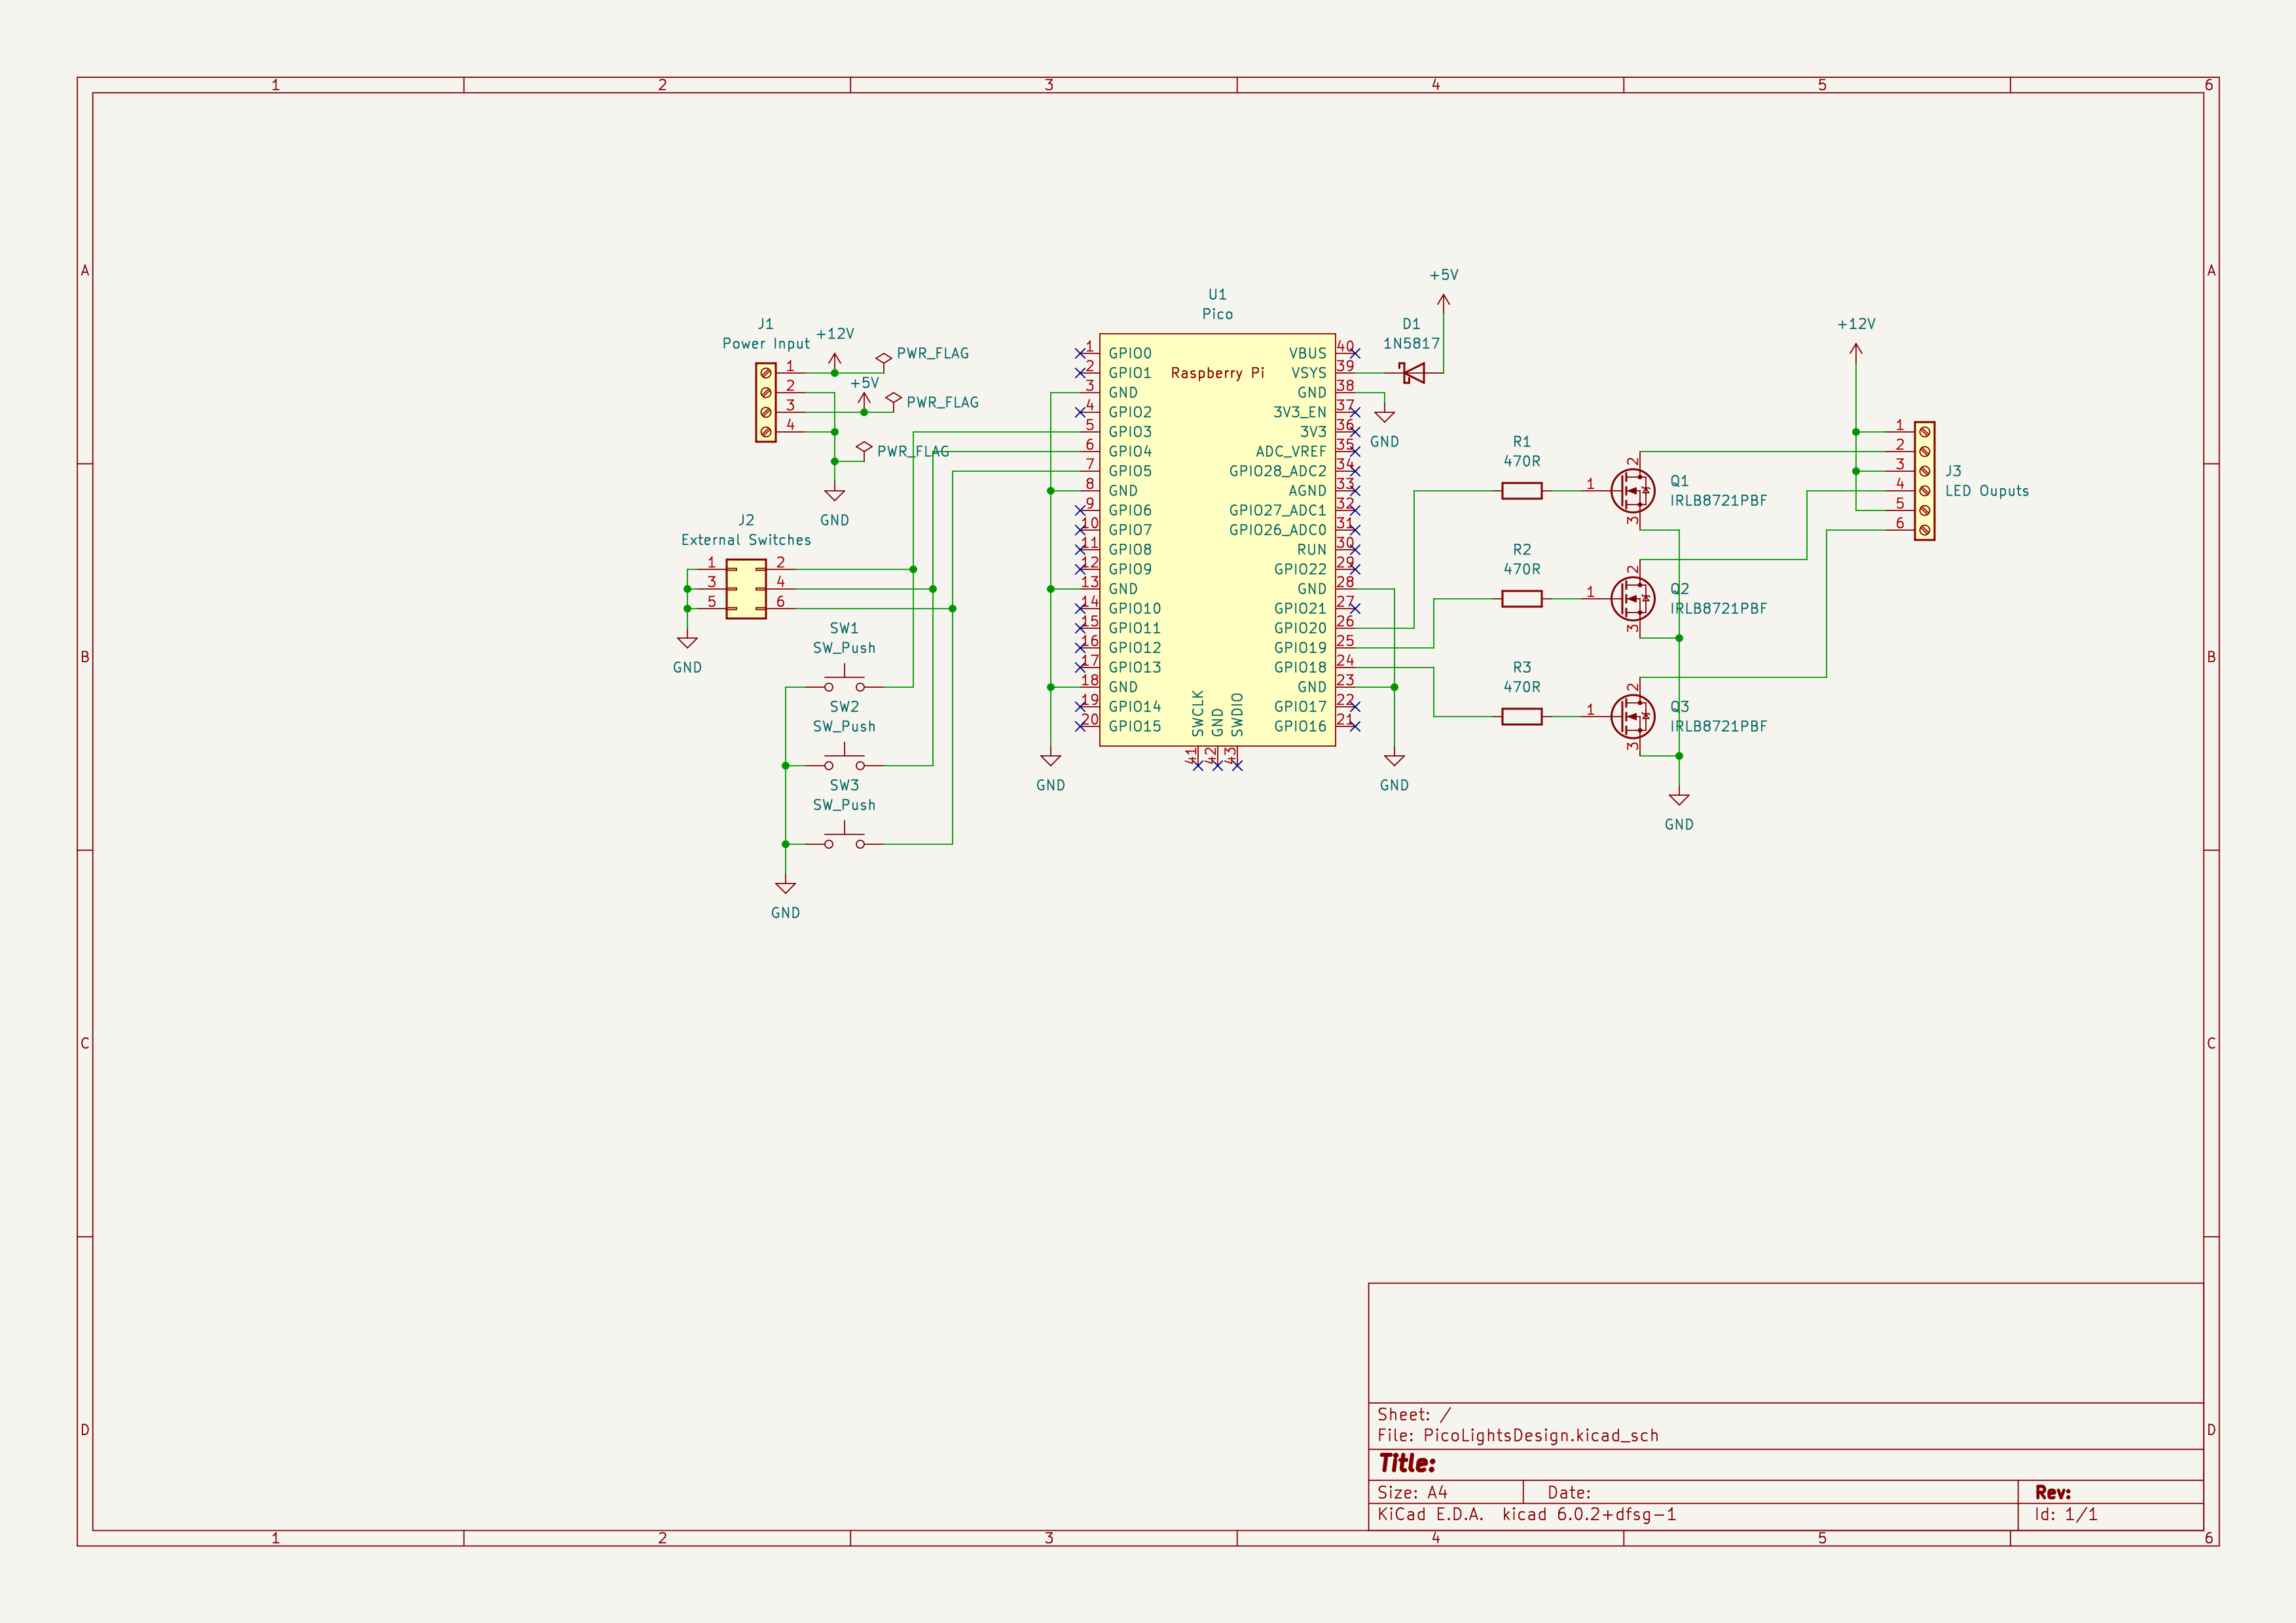
Task: Click the 'Title:' field in title block
Action: click(x=1407, y=1464)
